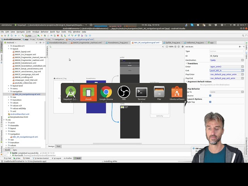
Task: Toggle the Single Top checkbox
Action: click(x=210, y=102)
